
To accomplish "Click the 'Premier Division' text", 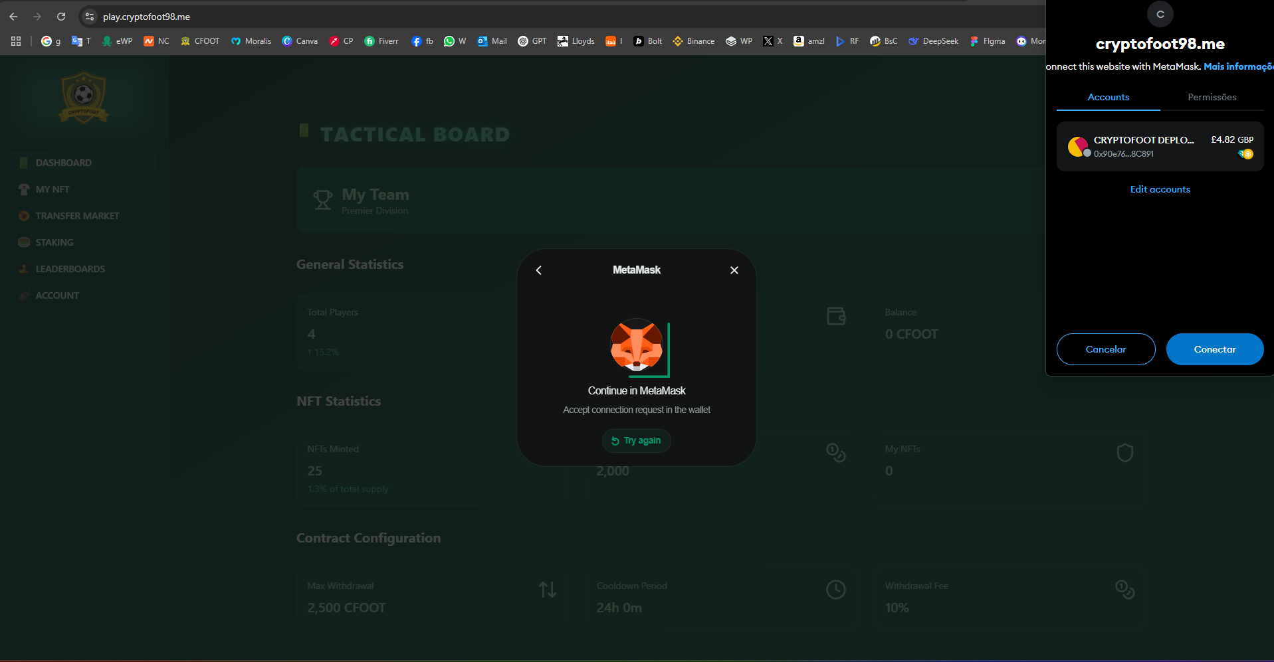I will coord(375,211).
